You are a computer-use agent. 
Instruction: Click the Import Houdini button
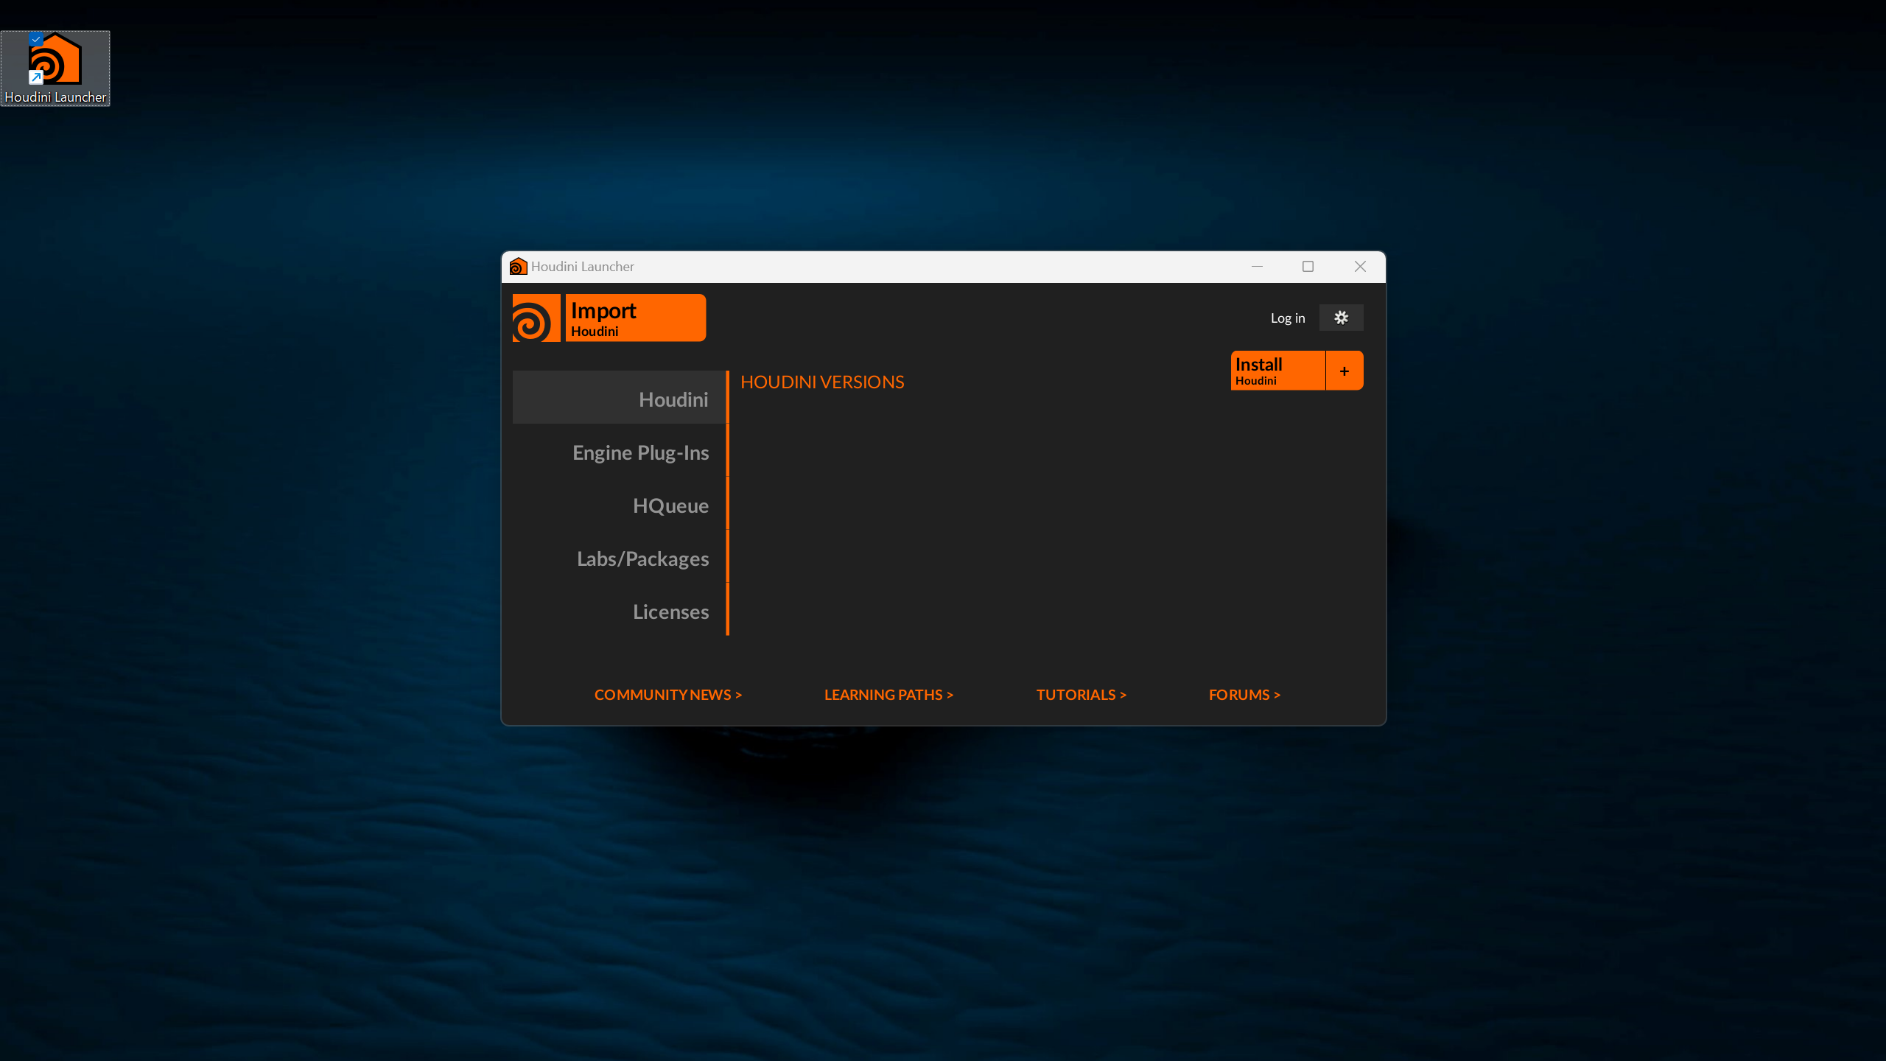636,318
